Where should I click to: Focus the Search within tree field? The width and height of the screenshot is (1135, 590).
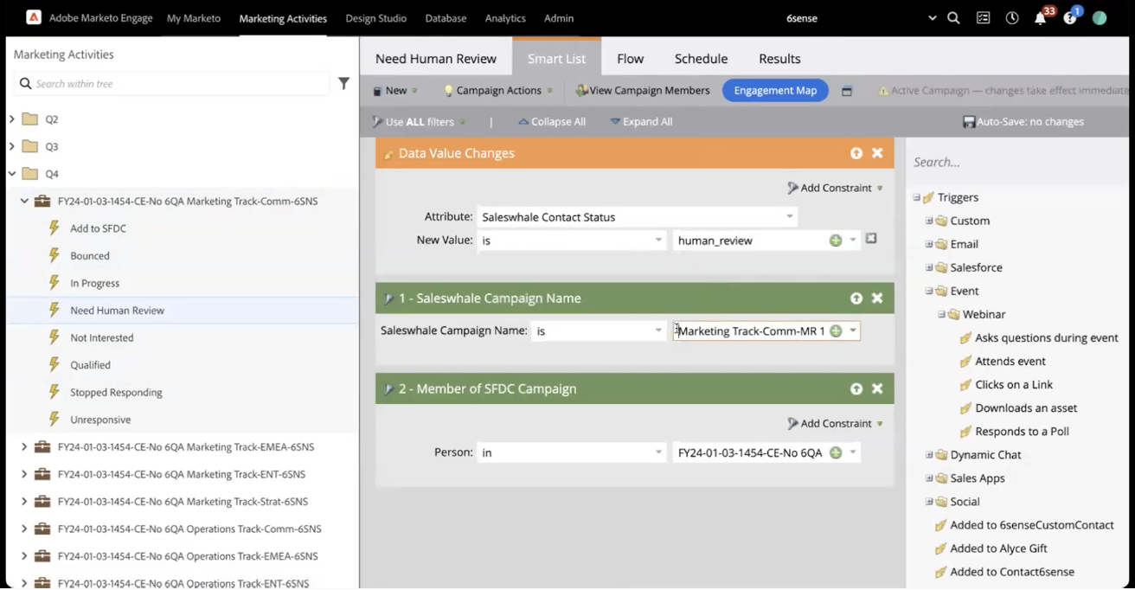[171, 84]
